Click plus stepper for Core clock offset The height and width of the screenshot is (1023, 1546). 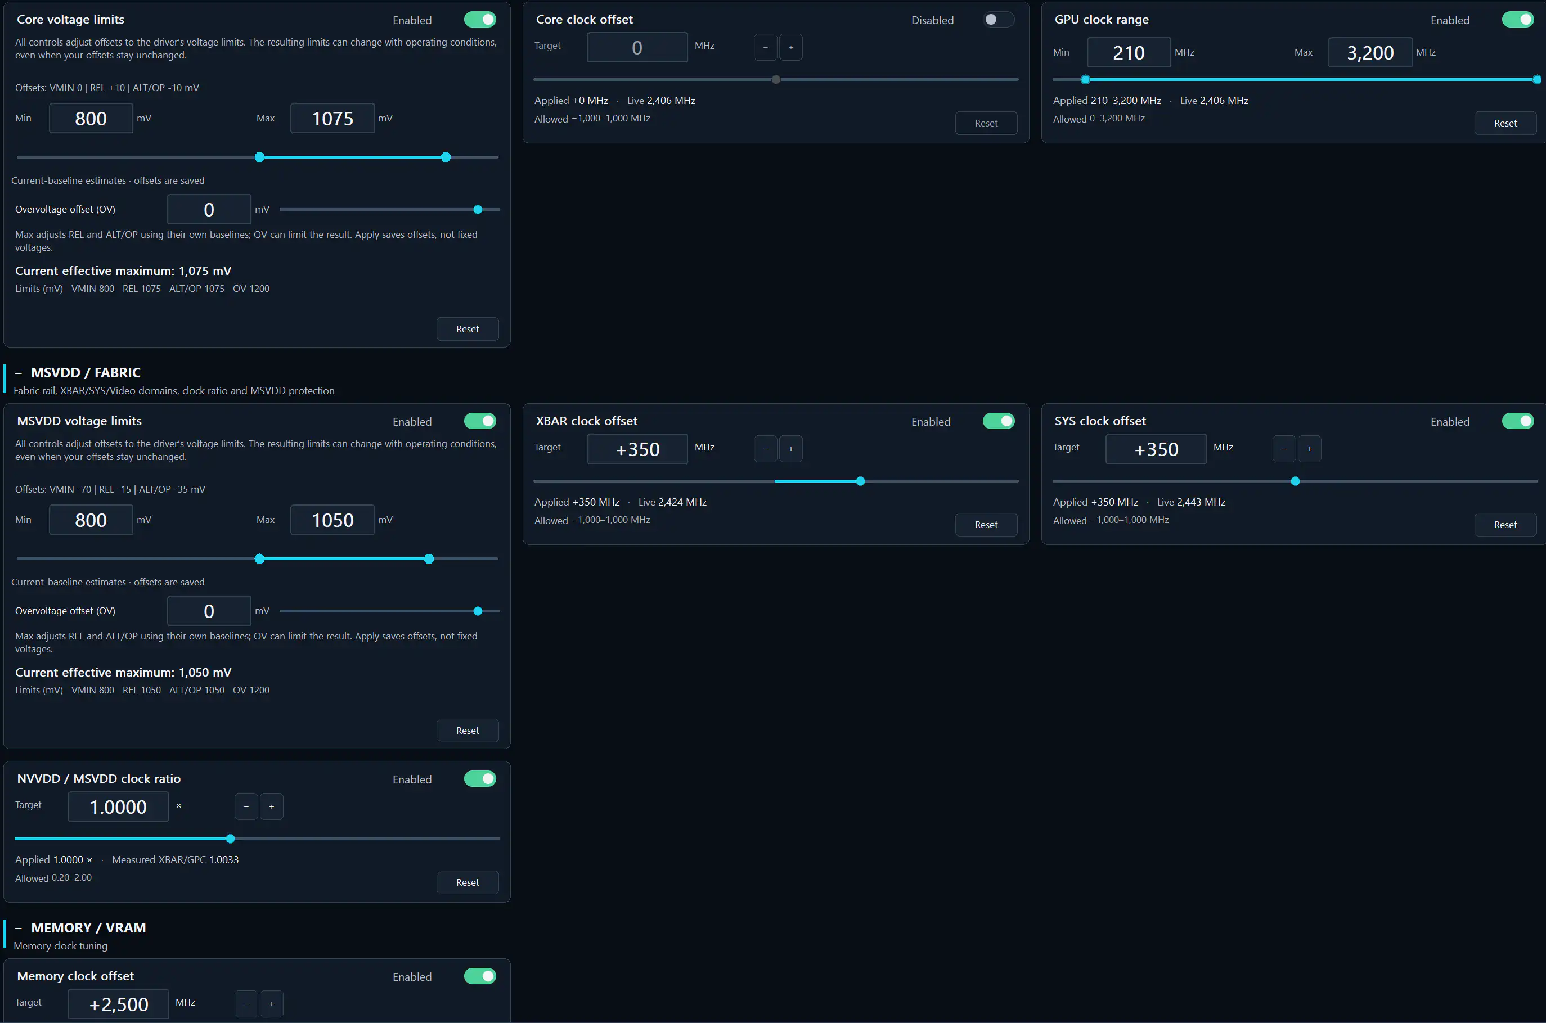click(790, 47)
